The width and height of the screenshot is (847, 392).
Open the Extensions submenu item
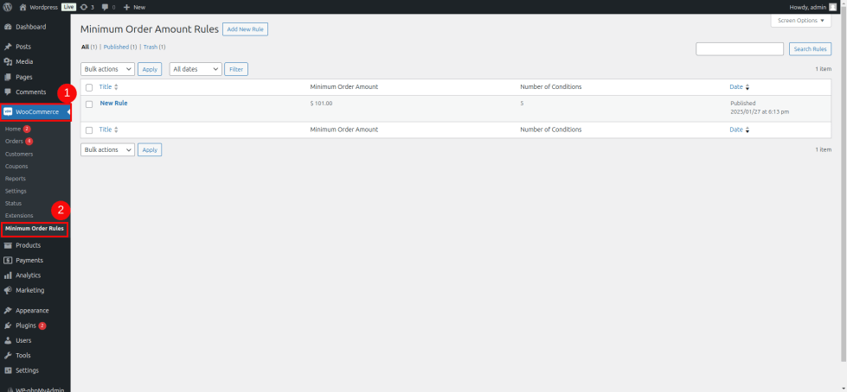(19, 216)
